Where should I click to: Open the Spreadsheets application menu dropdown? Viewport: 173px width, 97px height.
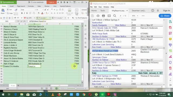coord(16,2)
